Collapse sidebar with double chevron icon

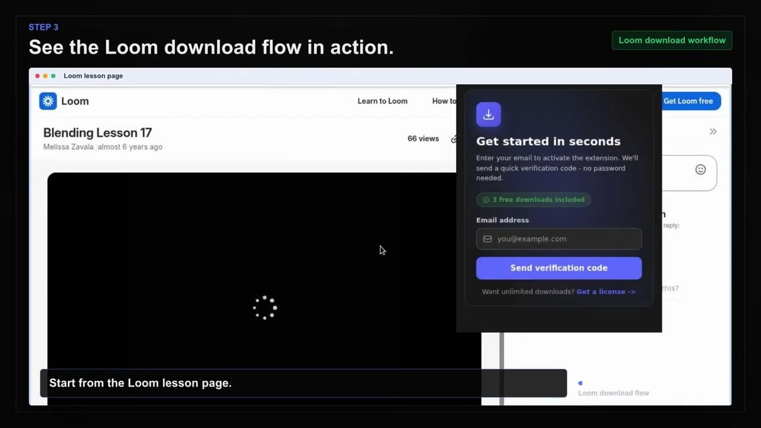tap(713, 131)
